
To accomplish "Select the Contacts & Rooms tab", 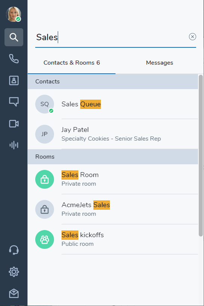I will pyautogui.click(x=72, y=63).
